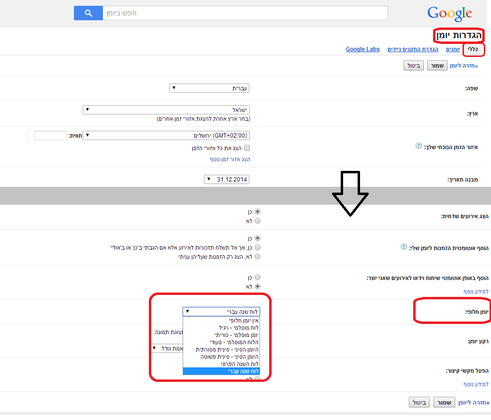Select the כללי settings tab
Screen dimensions: 491x420
[x=473, y=49]
